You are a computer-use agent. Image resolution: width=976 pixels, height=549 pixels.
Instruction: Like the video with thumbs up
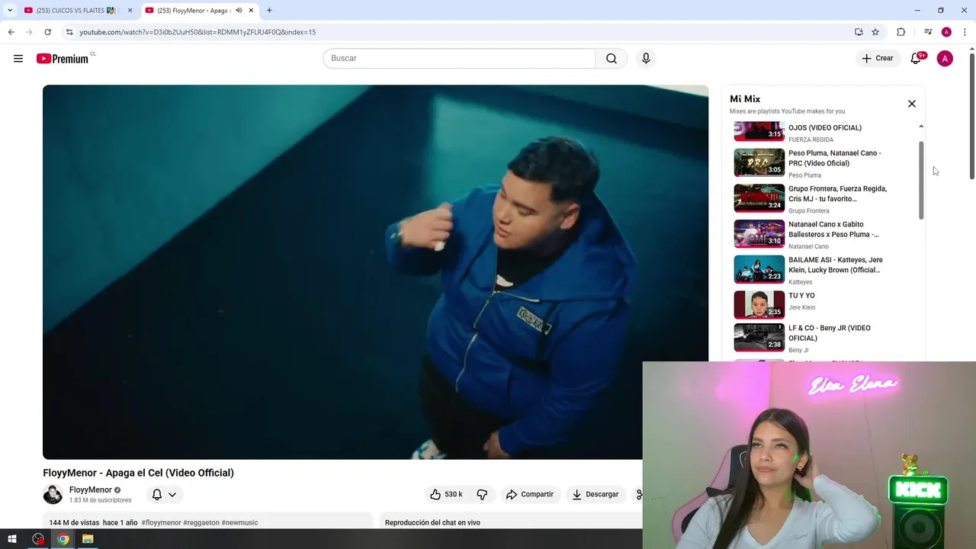(x=446, y=495)
